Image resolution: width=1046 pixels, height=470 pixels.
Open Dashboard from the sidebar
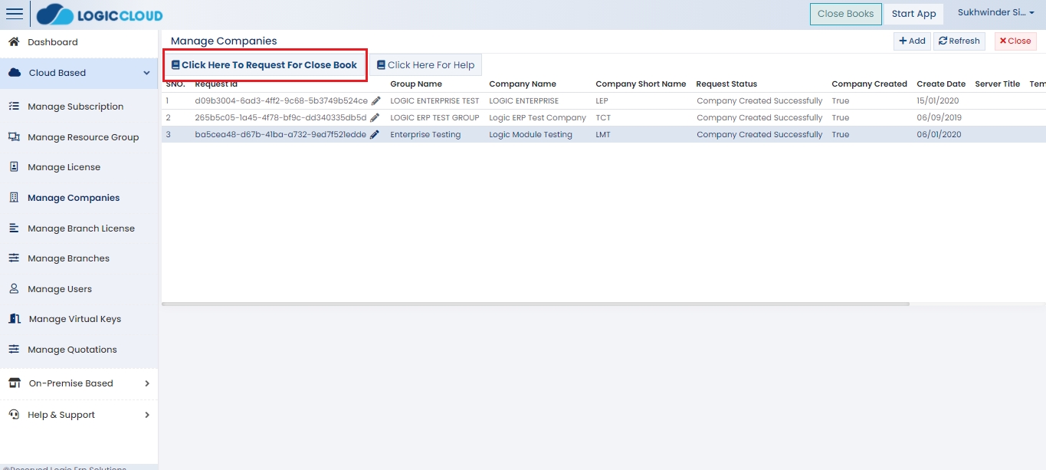52,42
